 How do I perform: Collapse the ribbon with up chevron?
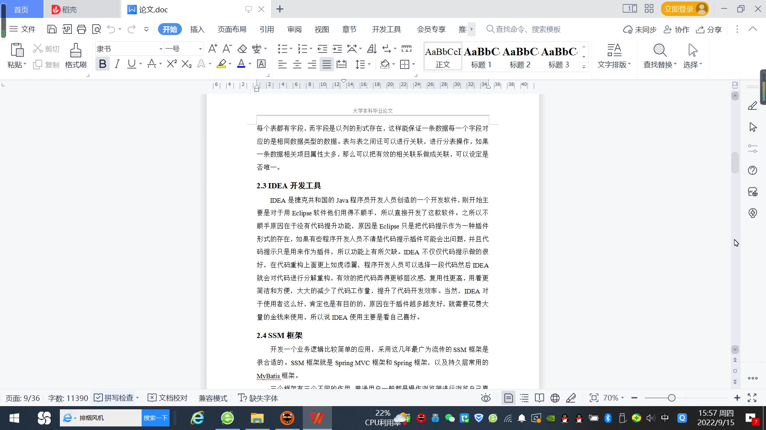tap(752, 29)
